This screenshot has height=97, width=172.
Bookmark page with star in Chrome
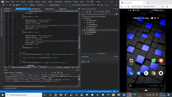(x=163, y=6)
